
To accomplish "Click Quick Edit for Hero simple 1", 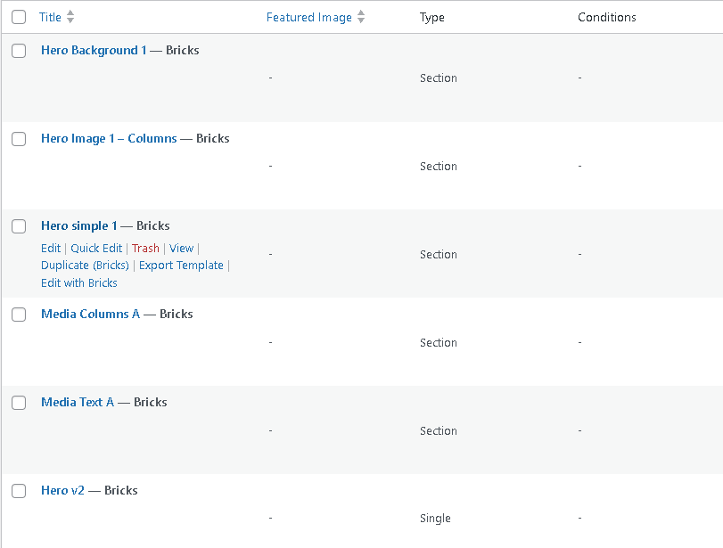I will (x=96, y=248).
